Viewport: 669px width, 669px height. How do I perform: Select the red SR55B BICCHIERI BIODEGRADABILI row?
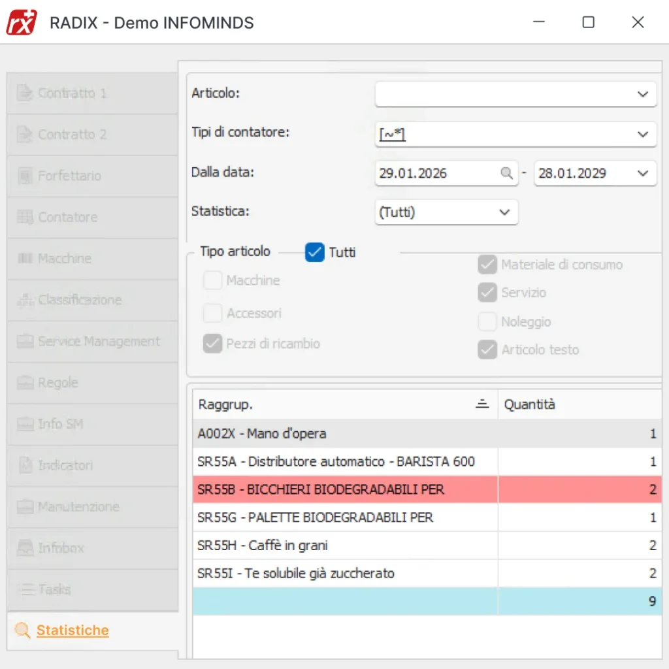coord(345,489)
